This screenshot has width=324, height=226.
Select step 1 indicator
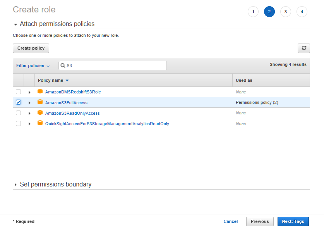click(253, 12)
